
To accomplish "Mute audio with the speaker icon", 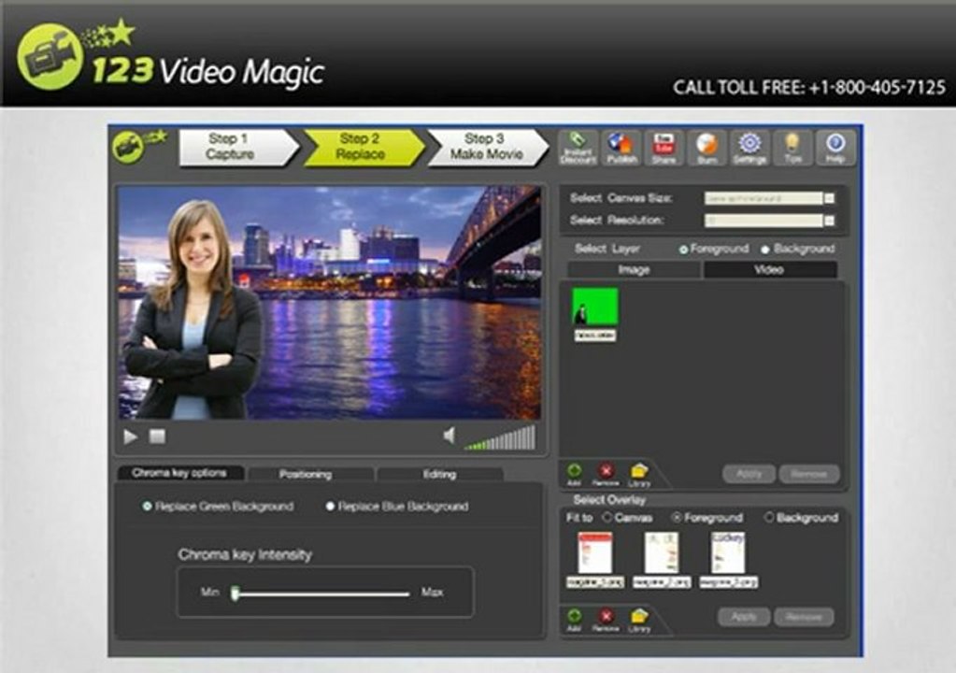I will click(449, 436).
